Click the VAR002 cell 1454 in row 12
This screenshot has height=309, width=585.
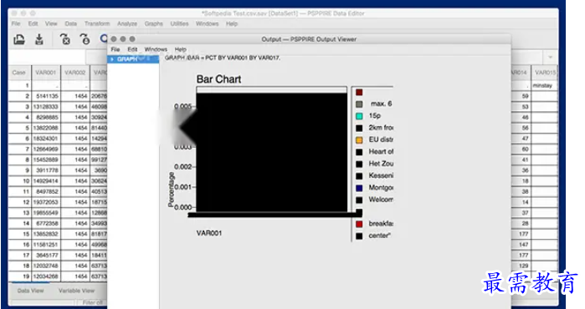(75, 202)
